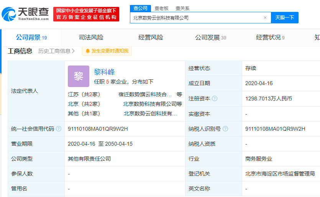The image size is (320, 197).
Task: Click the 参保人数 label cell
Action: (x=36, y=174)
